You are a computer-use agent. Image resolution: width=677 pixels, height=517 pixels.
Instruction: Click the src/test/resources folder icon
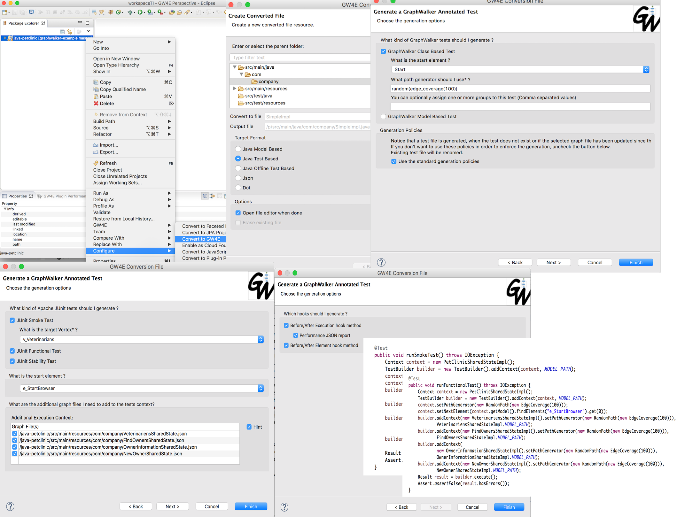point(241,103)
